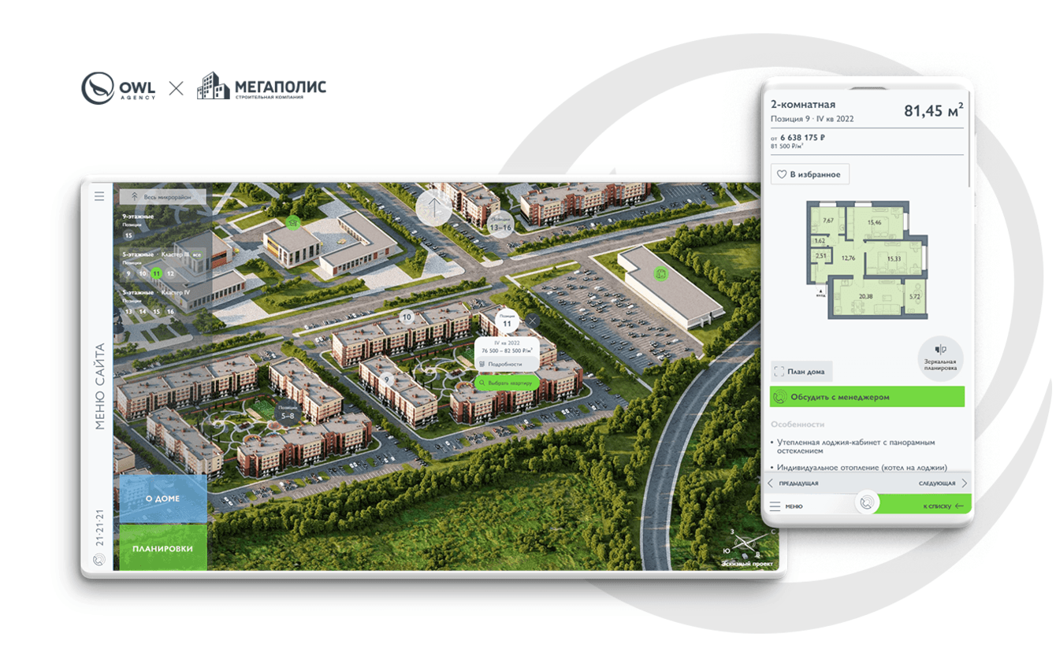Viewport: 1056px width, 667px height.
Task: Click the 6 638 175 ₽ price
Action: [x=802, y=137]
